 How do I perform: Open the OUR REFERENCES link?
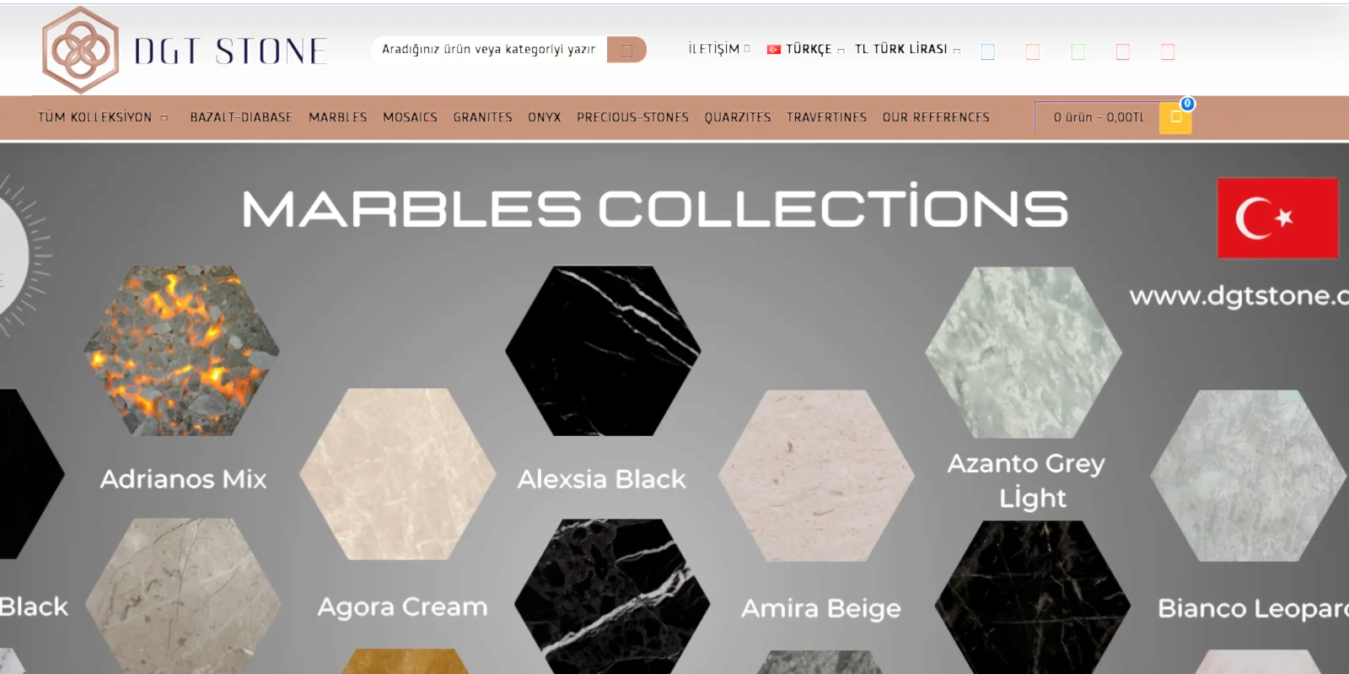(936, 117)
